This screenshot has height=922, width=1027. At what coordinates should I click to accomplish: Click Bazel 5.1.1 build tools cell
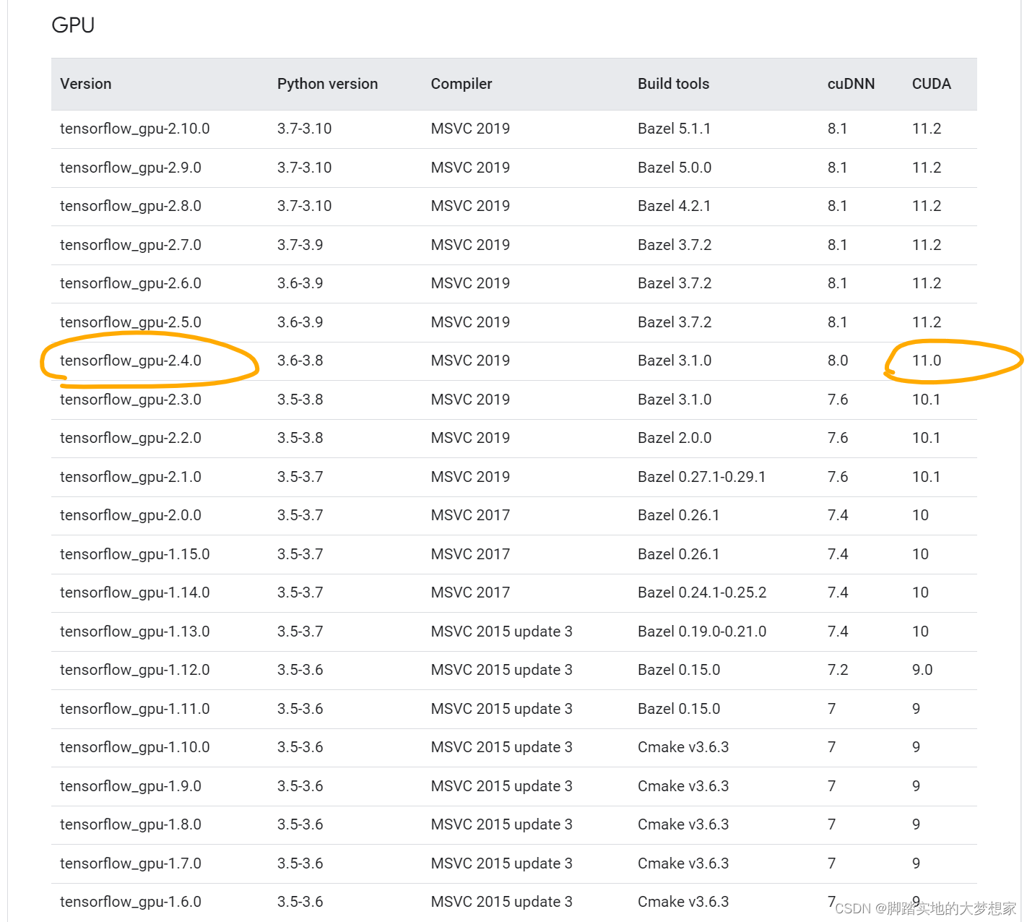[x=675, y=129]
